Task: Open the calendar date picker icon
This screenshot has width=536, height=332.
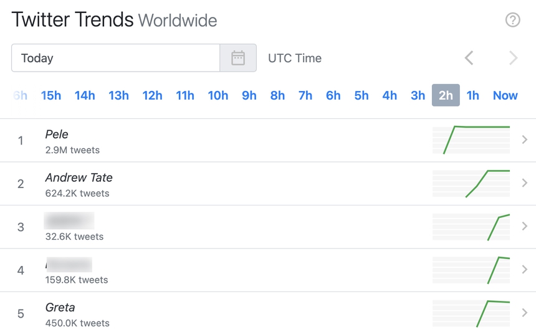Action: coord(238,58)
